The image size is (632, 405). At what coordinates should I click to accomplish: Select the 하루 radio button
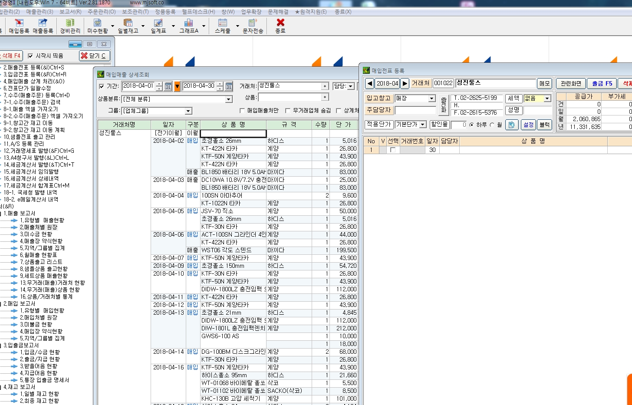[471, 125]
